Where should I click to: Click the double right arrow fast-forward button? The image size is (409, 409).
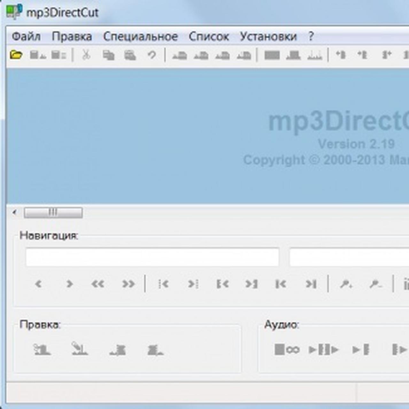pos(128,284)
